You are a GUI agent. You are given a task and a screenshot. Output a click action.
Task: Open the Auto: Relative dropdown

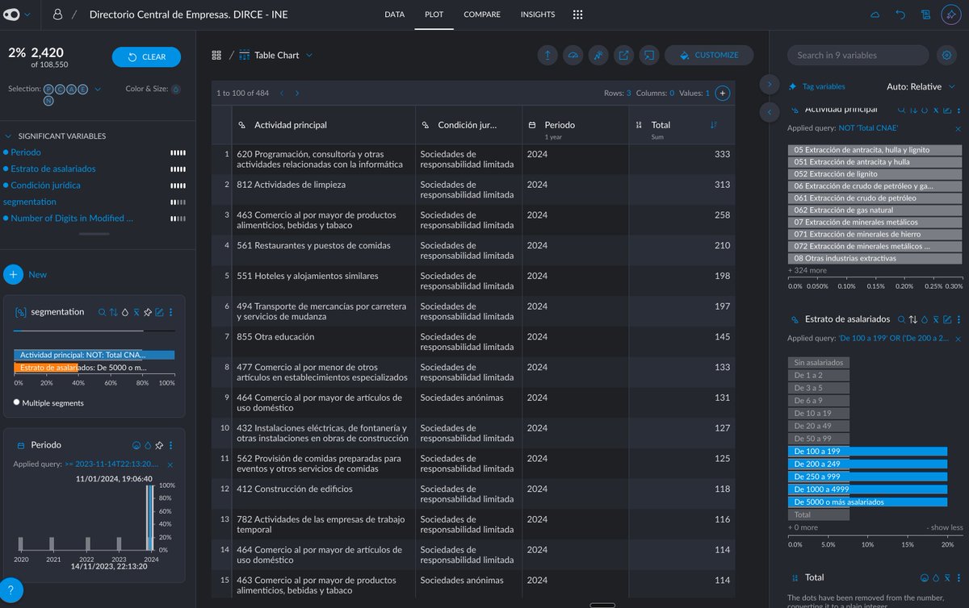click(x=919, y=86)
